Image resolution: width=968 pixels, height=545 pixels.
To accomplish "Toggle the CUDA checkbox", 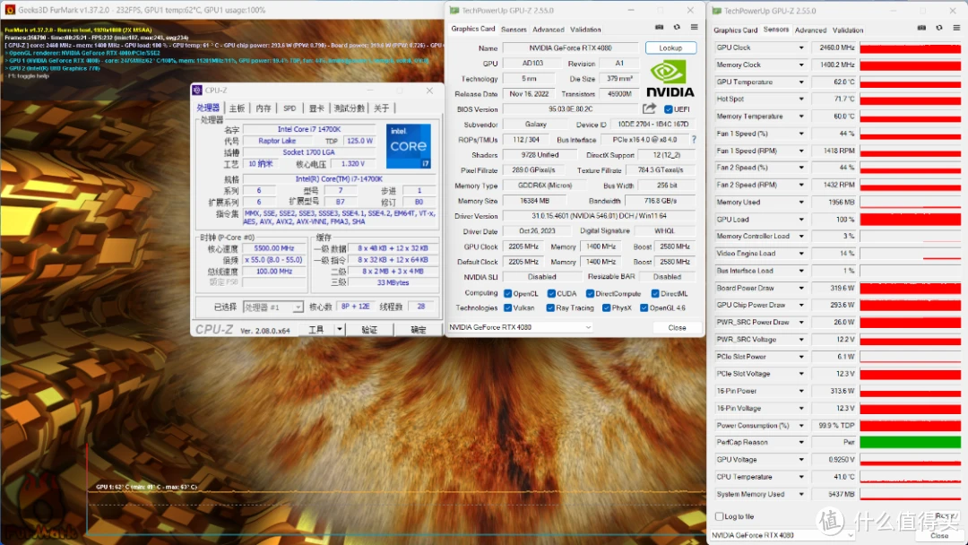I will pyautogui.click(x=551, y=294).
